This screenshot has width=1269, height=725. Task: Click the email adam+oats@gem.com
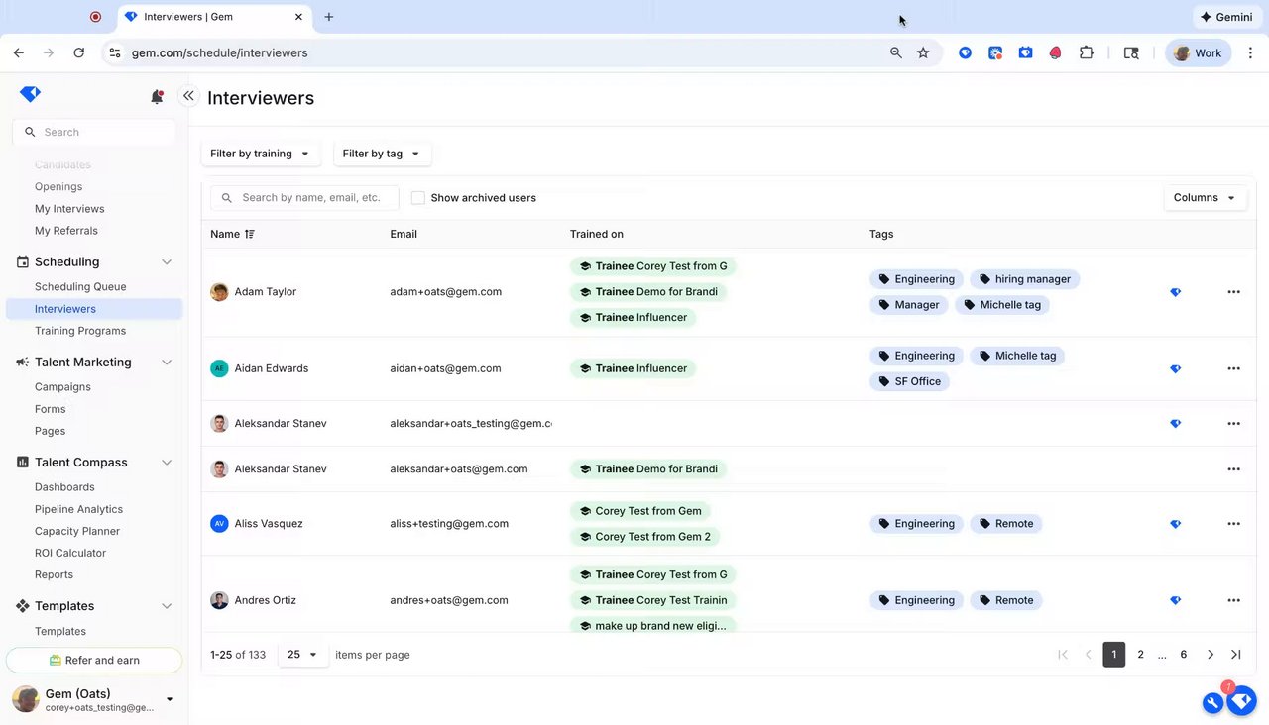(x=446, y=292)
